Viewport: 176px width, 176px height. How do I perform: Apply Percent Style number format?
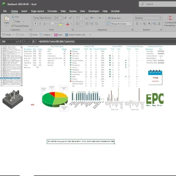click(x=144, y=24)
